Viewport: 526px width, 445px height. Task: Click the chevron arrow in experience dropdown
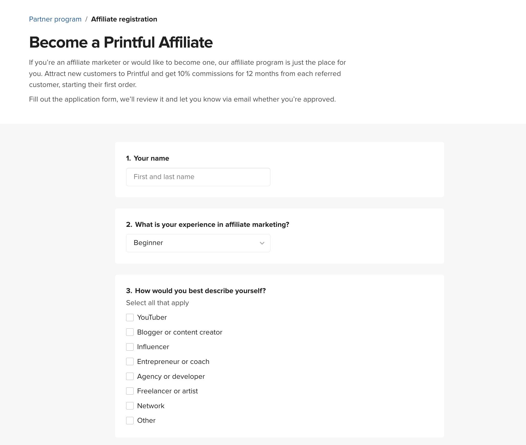(262, 243)
